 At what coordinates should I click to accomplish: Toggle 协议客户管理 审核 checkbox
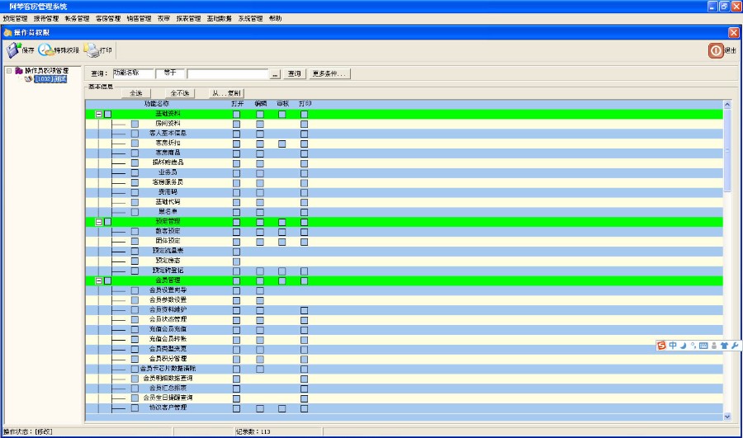[282, 408]
